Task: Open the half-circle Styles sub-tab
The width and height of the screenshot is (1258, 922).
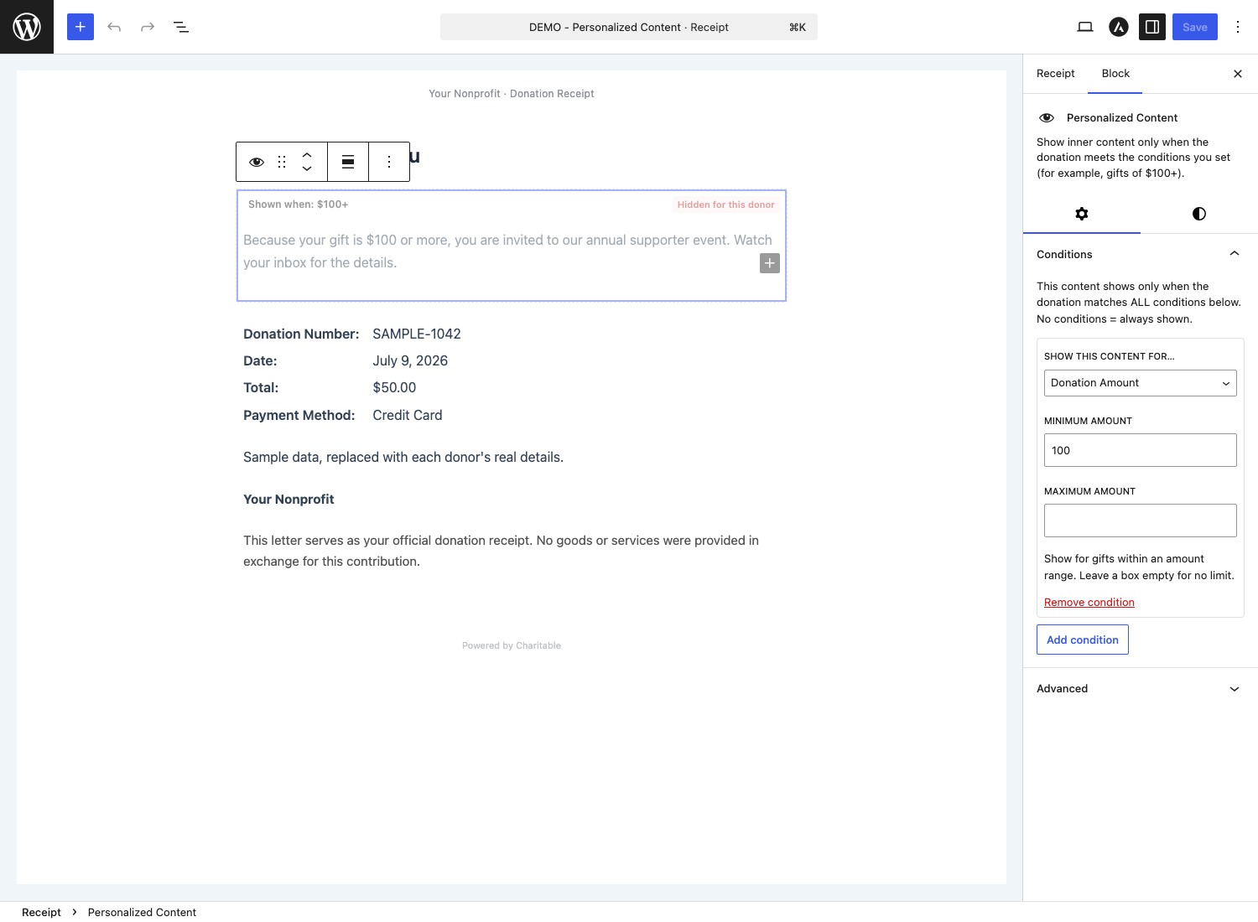Action: [1199, 214]
